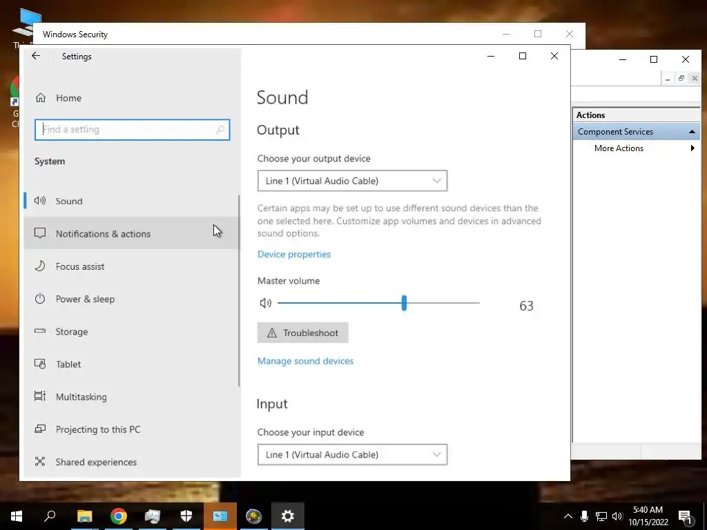Click the Troubleshoot button
The width and height of the screenshot is (707, 530).
pos(302,333)
